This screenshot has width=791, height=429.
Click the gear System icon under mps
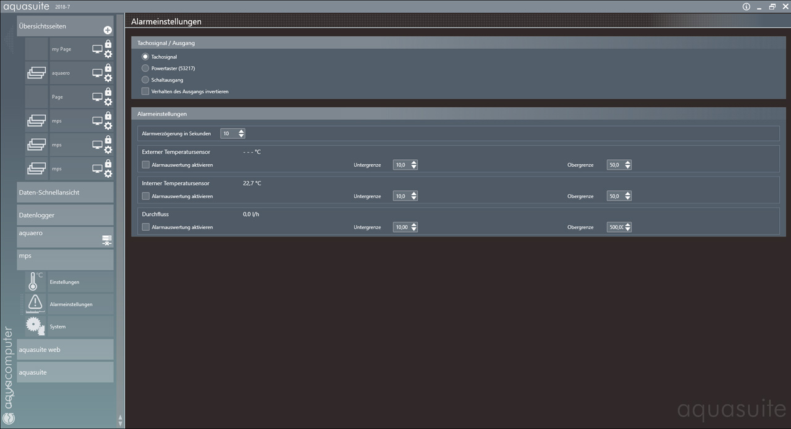35,326
